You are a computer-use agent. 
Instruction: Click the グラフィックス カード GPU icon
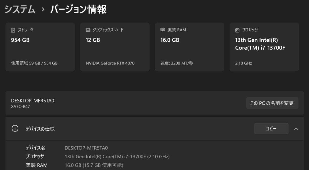pos(88,30)
